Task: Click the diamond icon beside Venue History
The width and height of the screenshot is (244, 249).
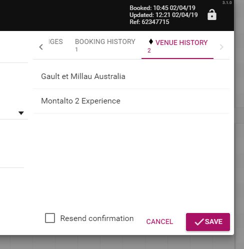Action: pos(151,41)
